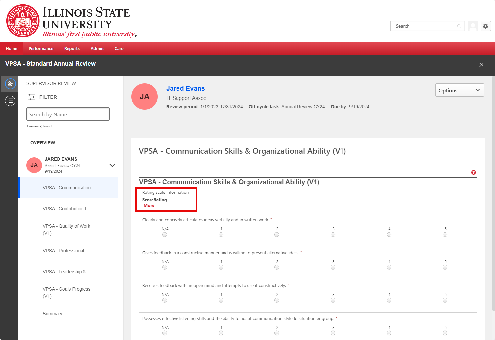Focus the Search by Name field
Screen dimensions: 495x340
68,114
